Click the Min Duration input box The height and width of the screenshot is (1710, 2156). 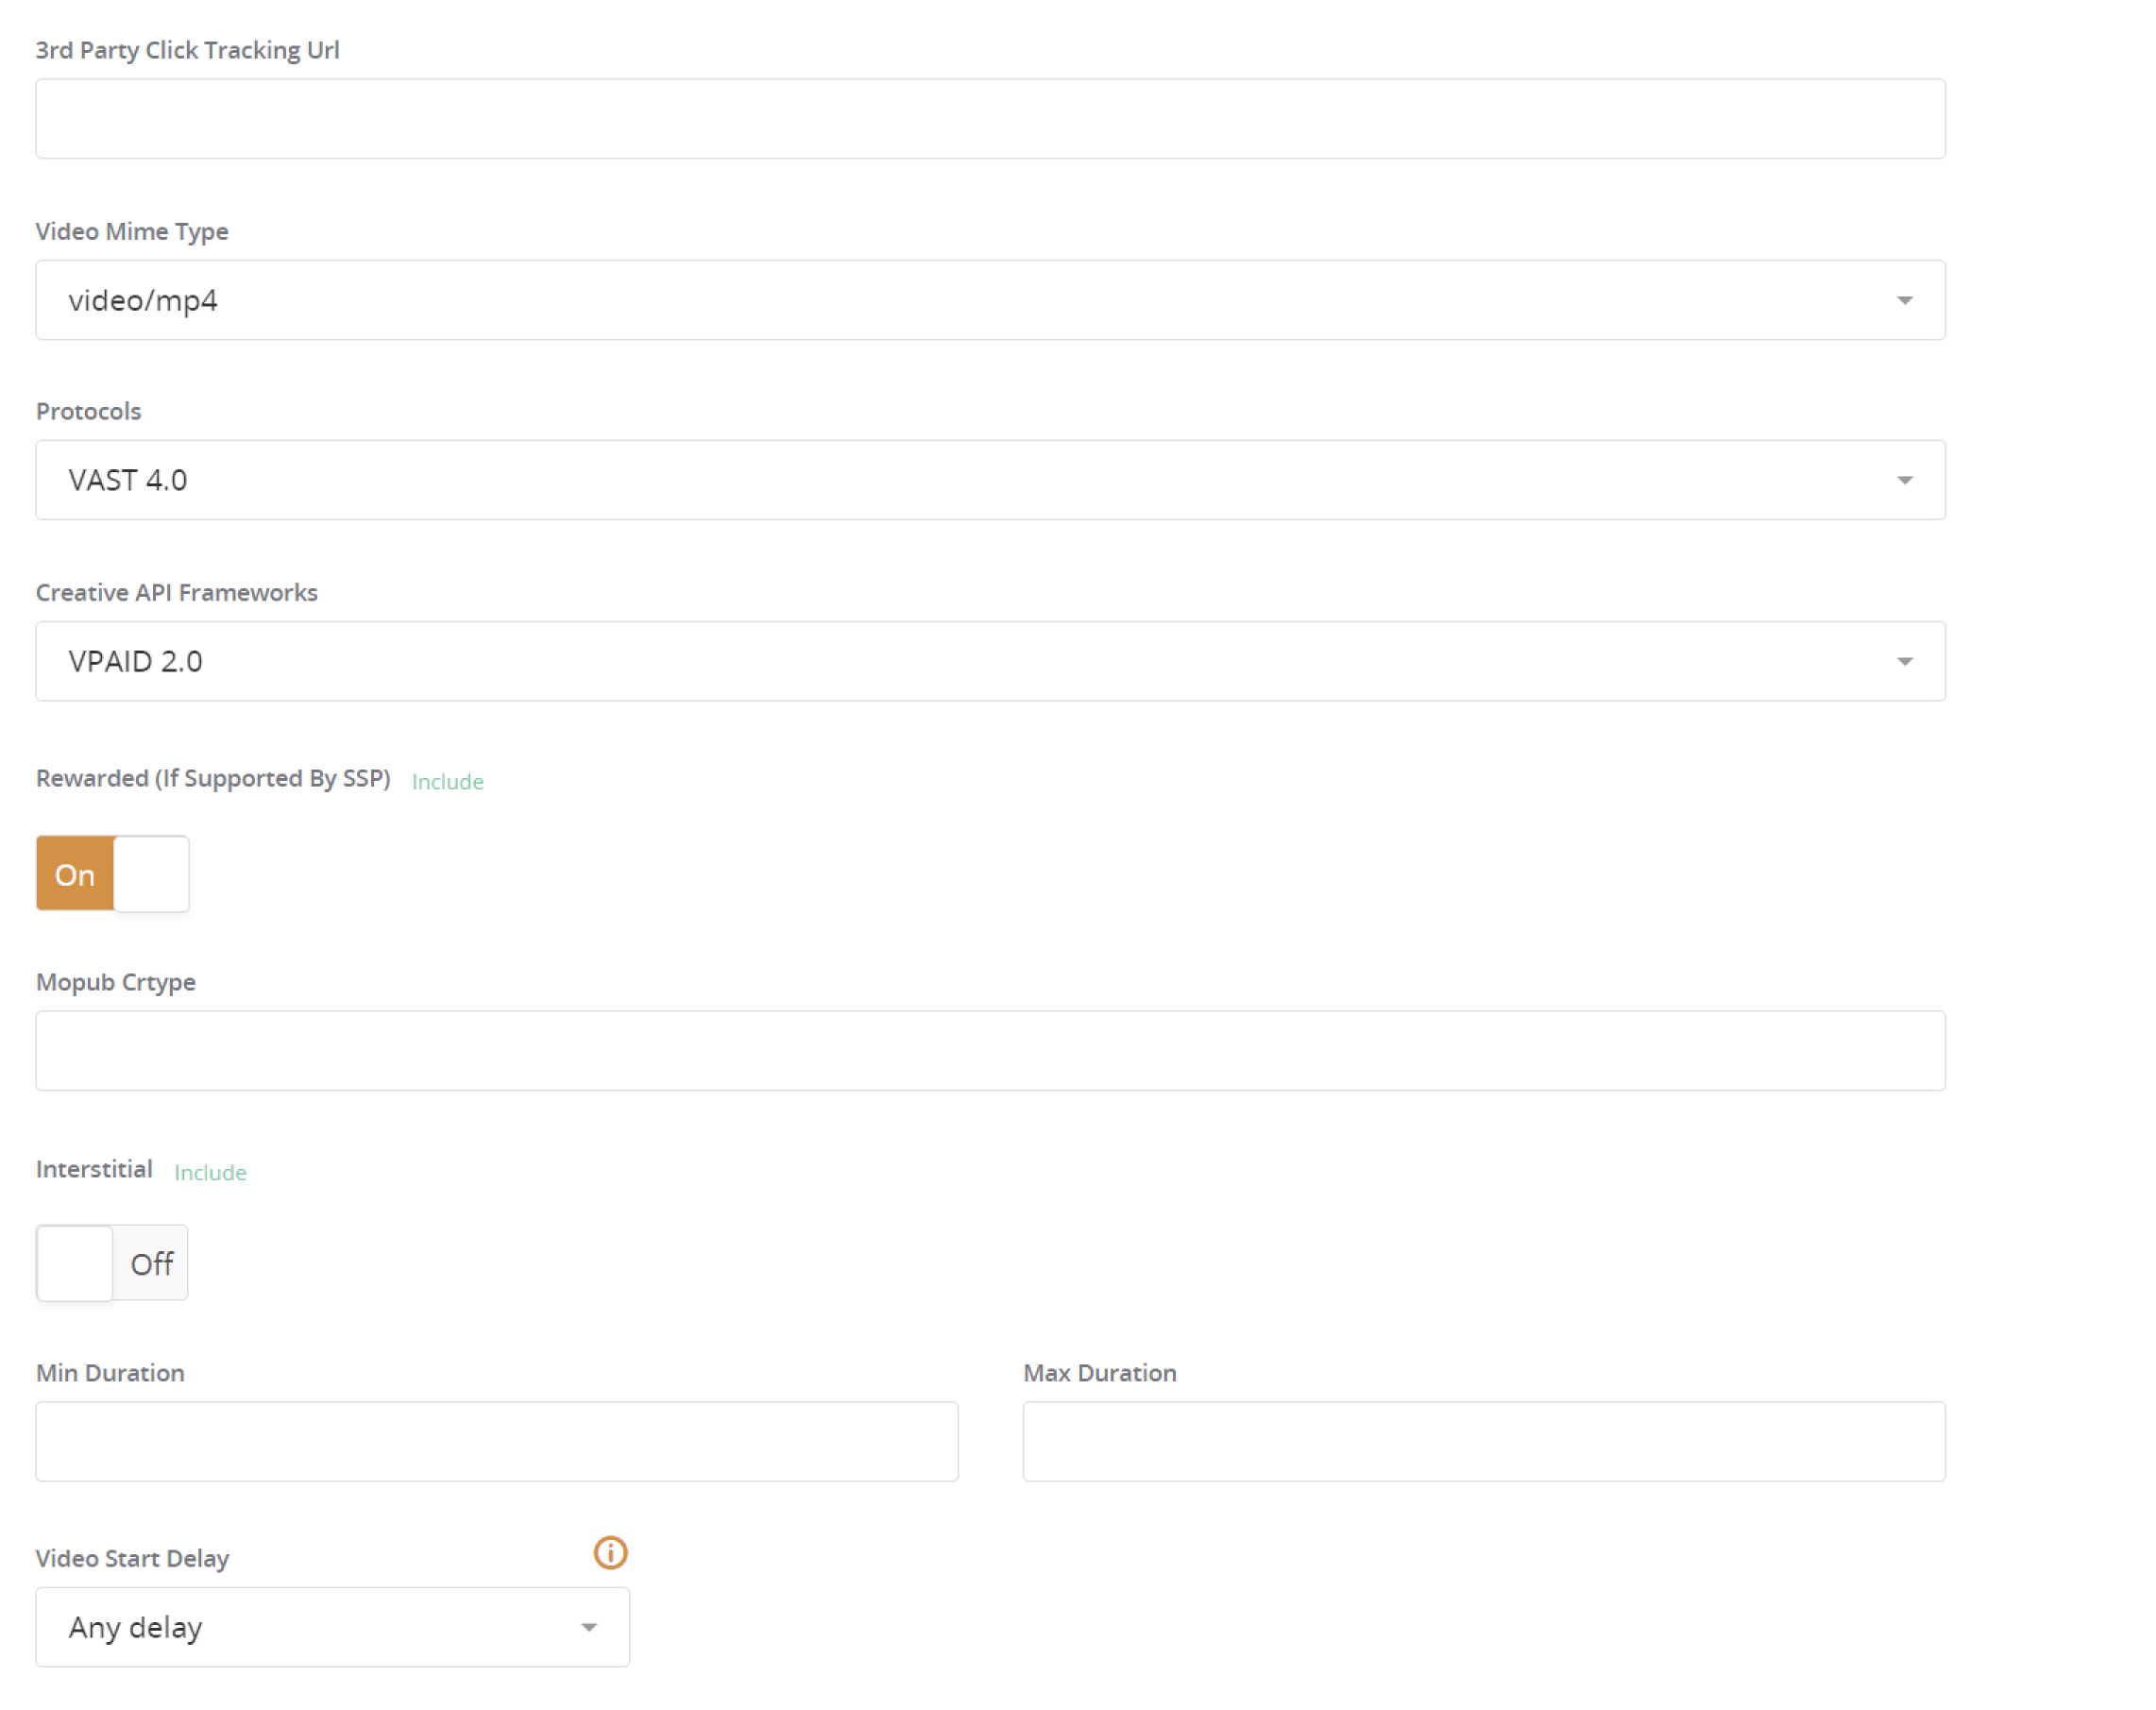coord(496,1441)
